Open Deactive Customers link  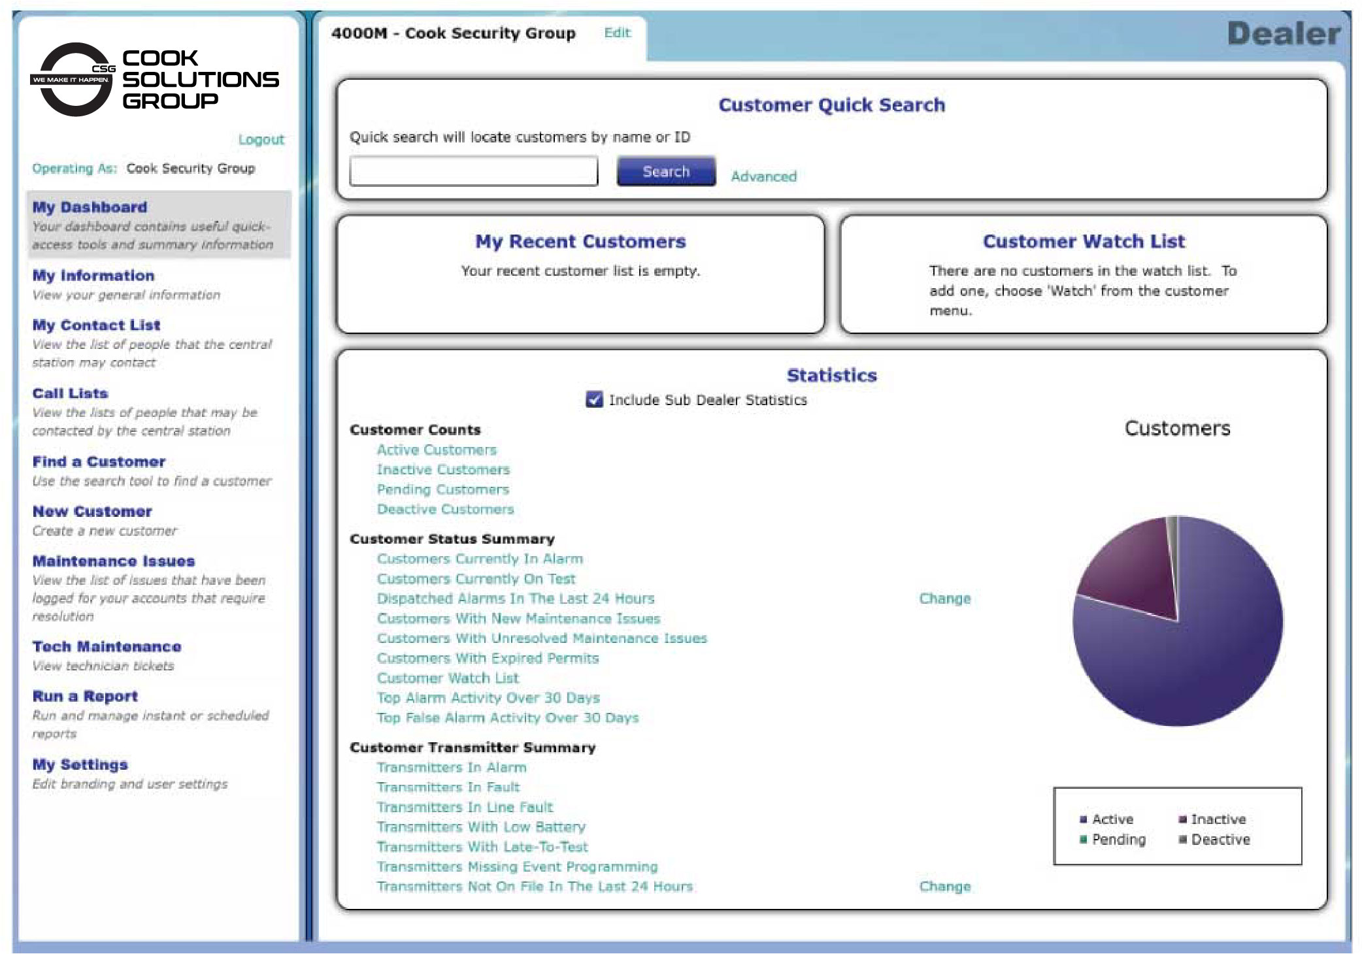[445, 509]
